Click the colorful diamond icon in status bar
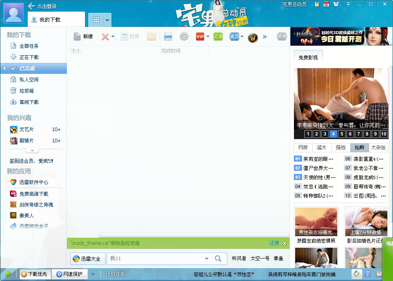The height and width of the screenshot is (281, 393). [357, 274]
